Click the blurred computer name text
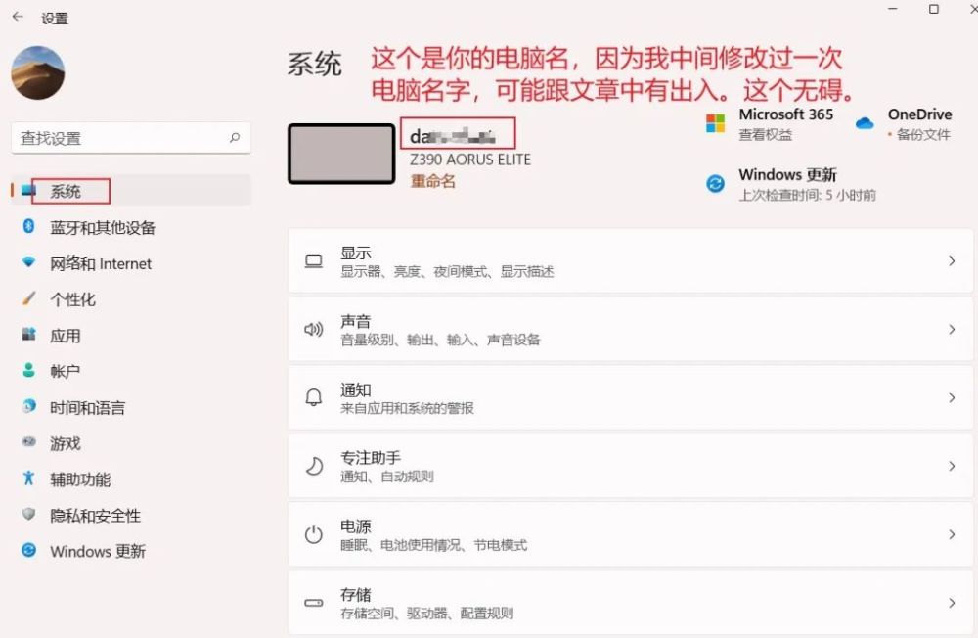 [x=453, y=135]
